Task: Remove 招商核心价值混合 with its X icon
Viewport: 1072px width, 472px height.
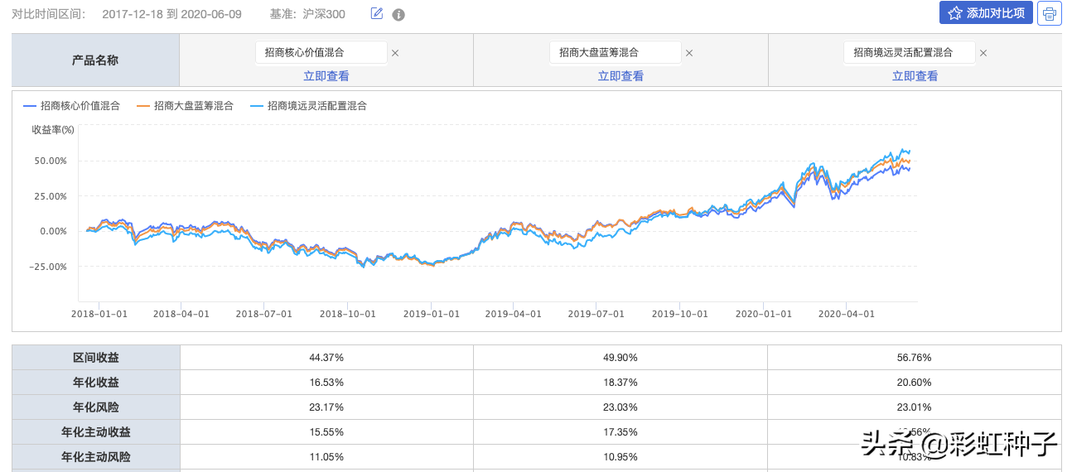Action: (x=395, y=53)
